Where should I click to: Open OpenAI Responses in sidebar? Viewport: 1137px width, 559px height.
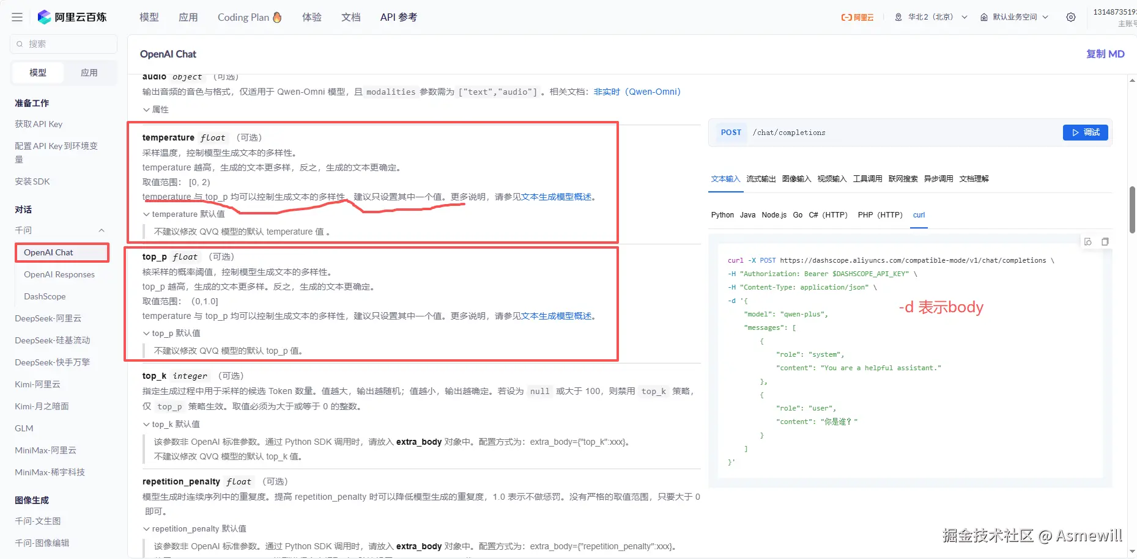click(x=59, y=274)
